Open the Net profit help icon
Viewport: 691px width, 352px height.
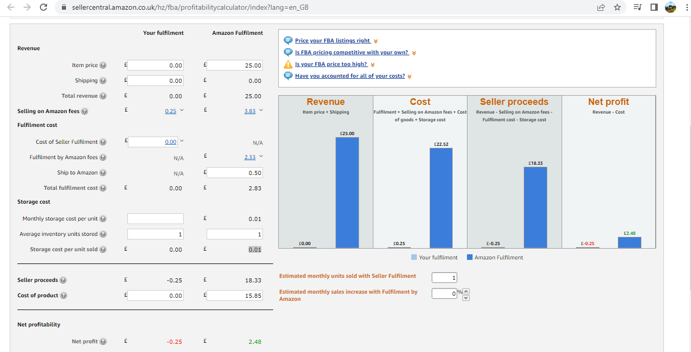(x=103, y=342)
